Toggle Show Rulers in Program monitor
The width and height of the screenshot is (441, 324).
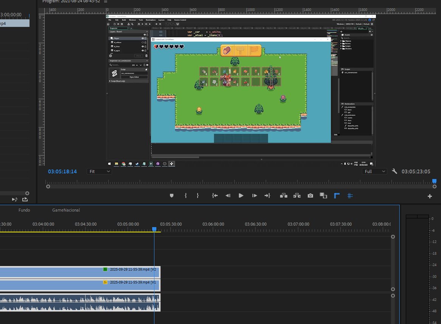[x=337, y=195]
